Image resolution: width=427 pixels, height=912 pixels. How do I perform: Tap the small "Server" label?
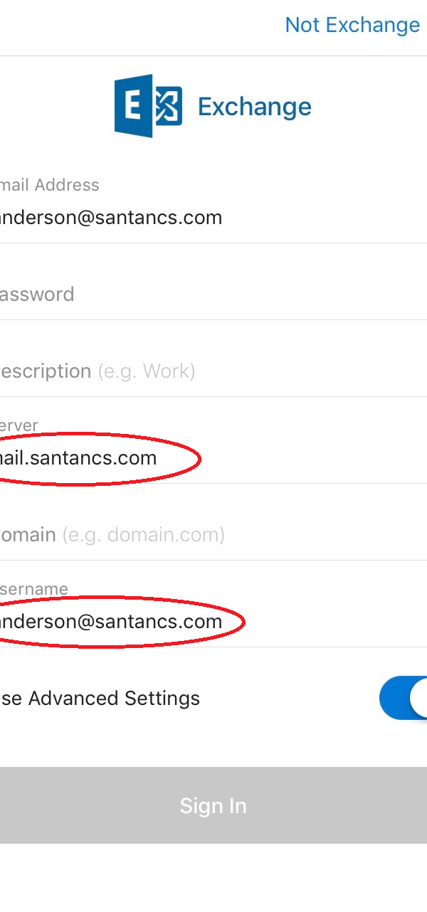pos(19,425)
